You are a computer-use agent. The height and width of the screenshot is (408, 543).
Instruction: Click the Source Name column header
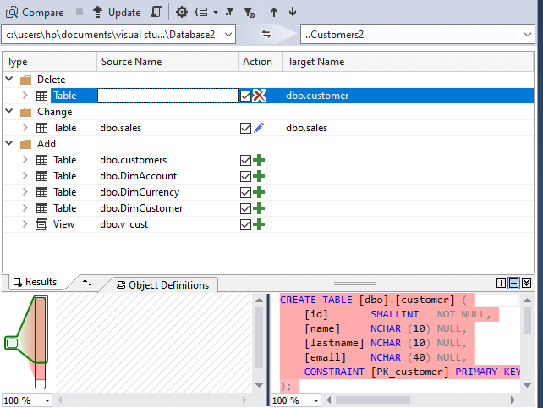[x=167, y=62]
